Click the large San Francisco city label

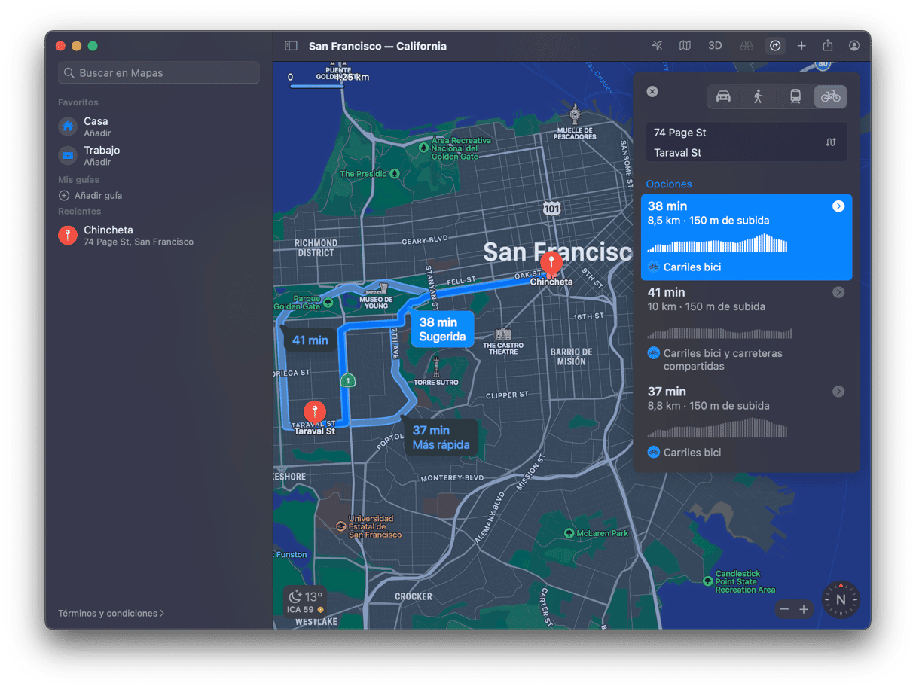(557, 251)
